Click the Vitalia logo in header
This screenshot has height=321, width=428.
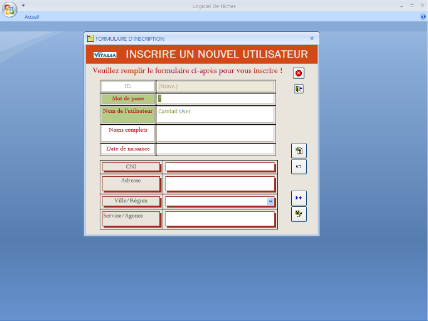click(x=105, y=55)
